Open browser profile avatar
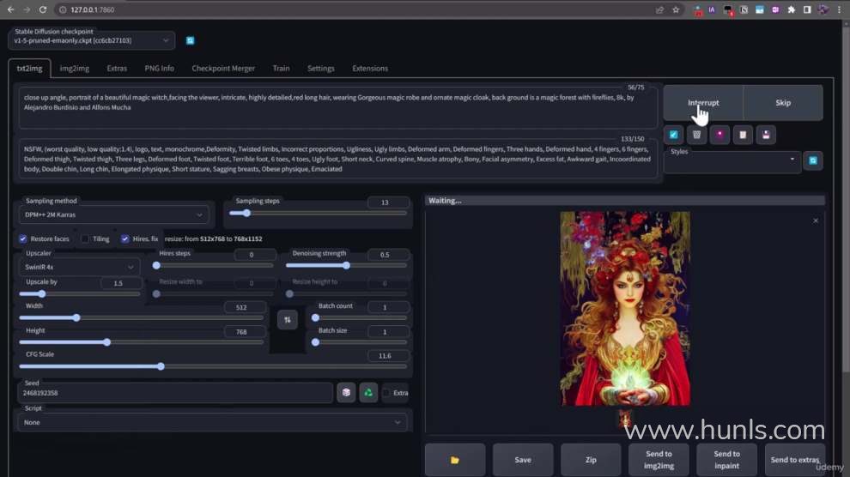The height and width of the screenshot is (477, 850). (823, 9)
